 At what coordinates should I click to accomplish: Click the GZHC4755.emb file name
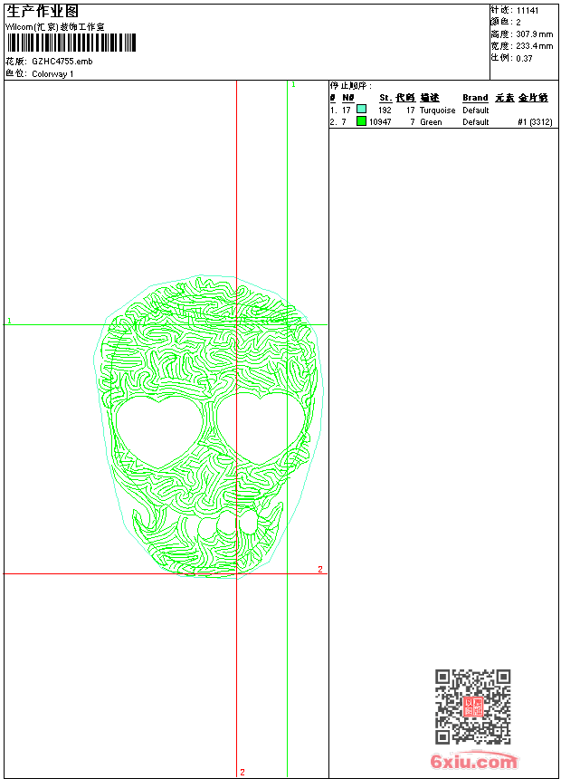(62, 61)
